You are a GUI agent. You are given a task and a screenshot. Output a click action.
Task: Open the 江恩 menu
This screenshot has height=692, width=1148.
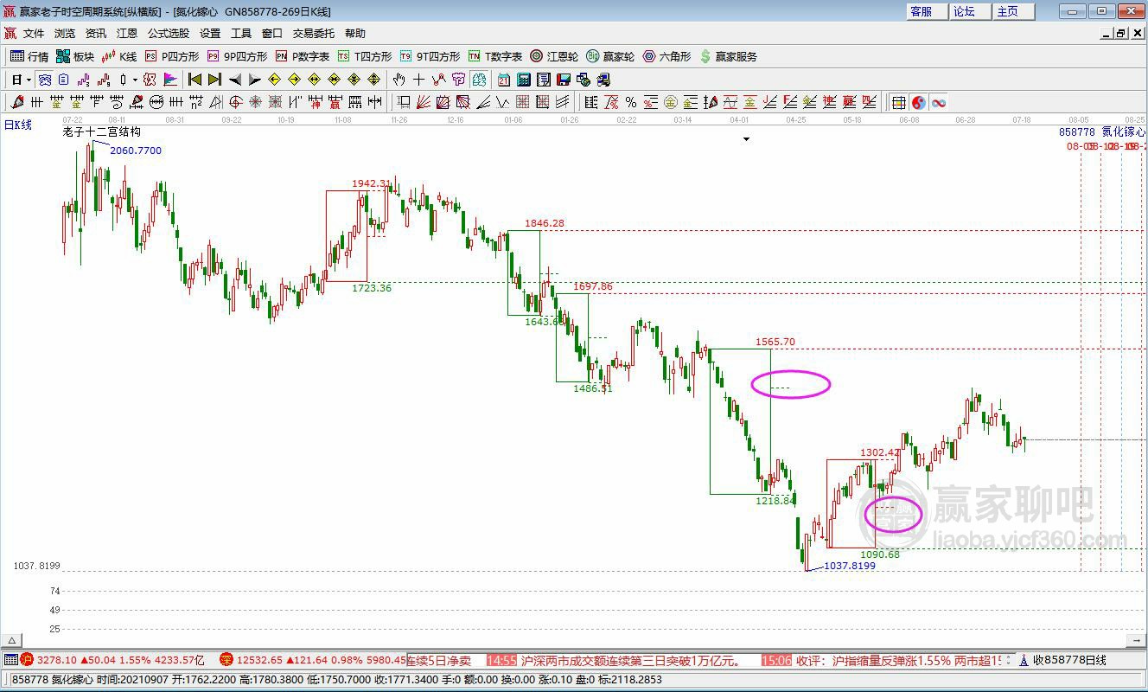click(x=127, y=34)
